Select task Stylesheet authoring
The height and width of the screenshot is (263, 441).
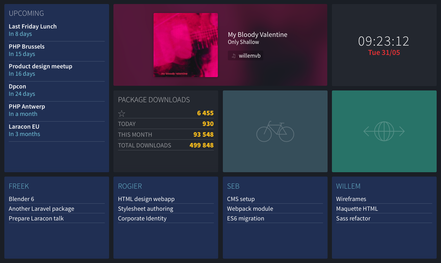coord(146,209)
